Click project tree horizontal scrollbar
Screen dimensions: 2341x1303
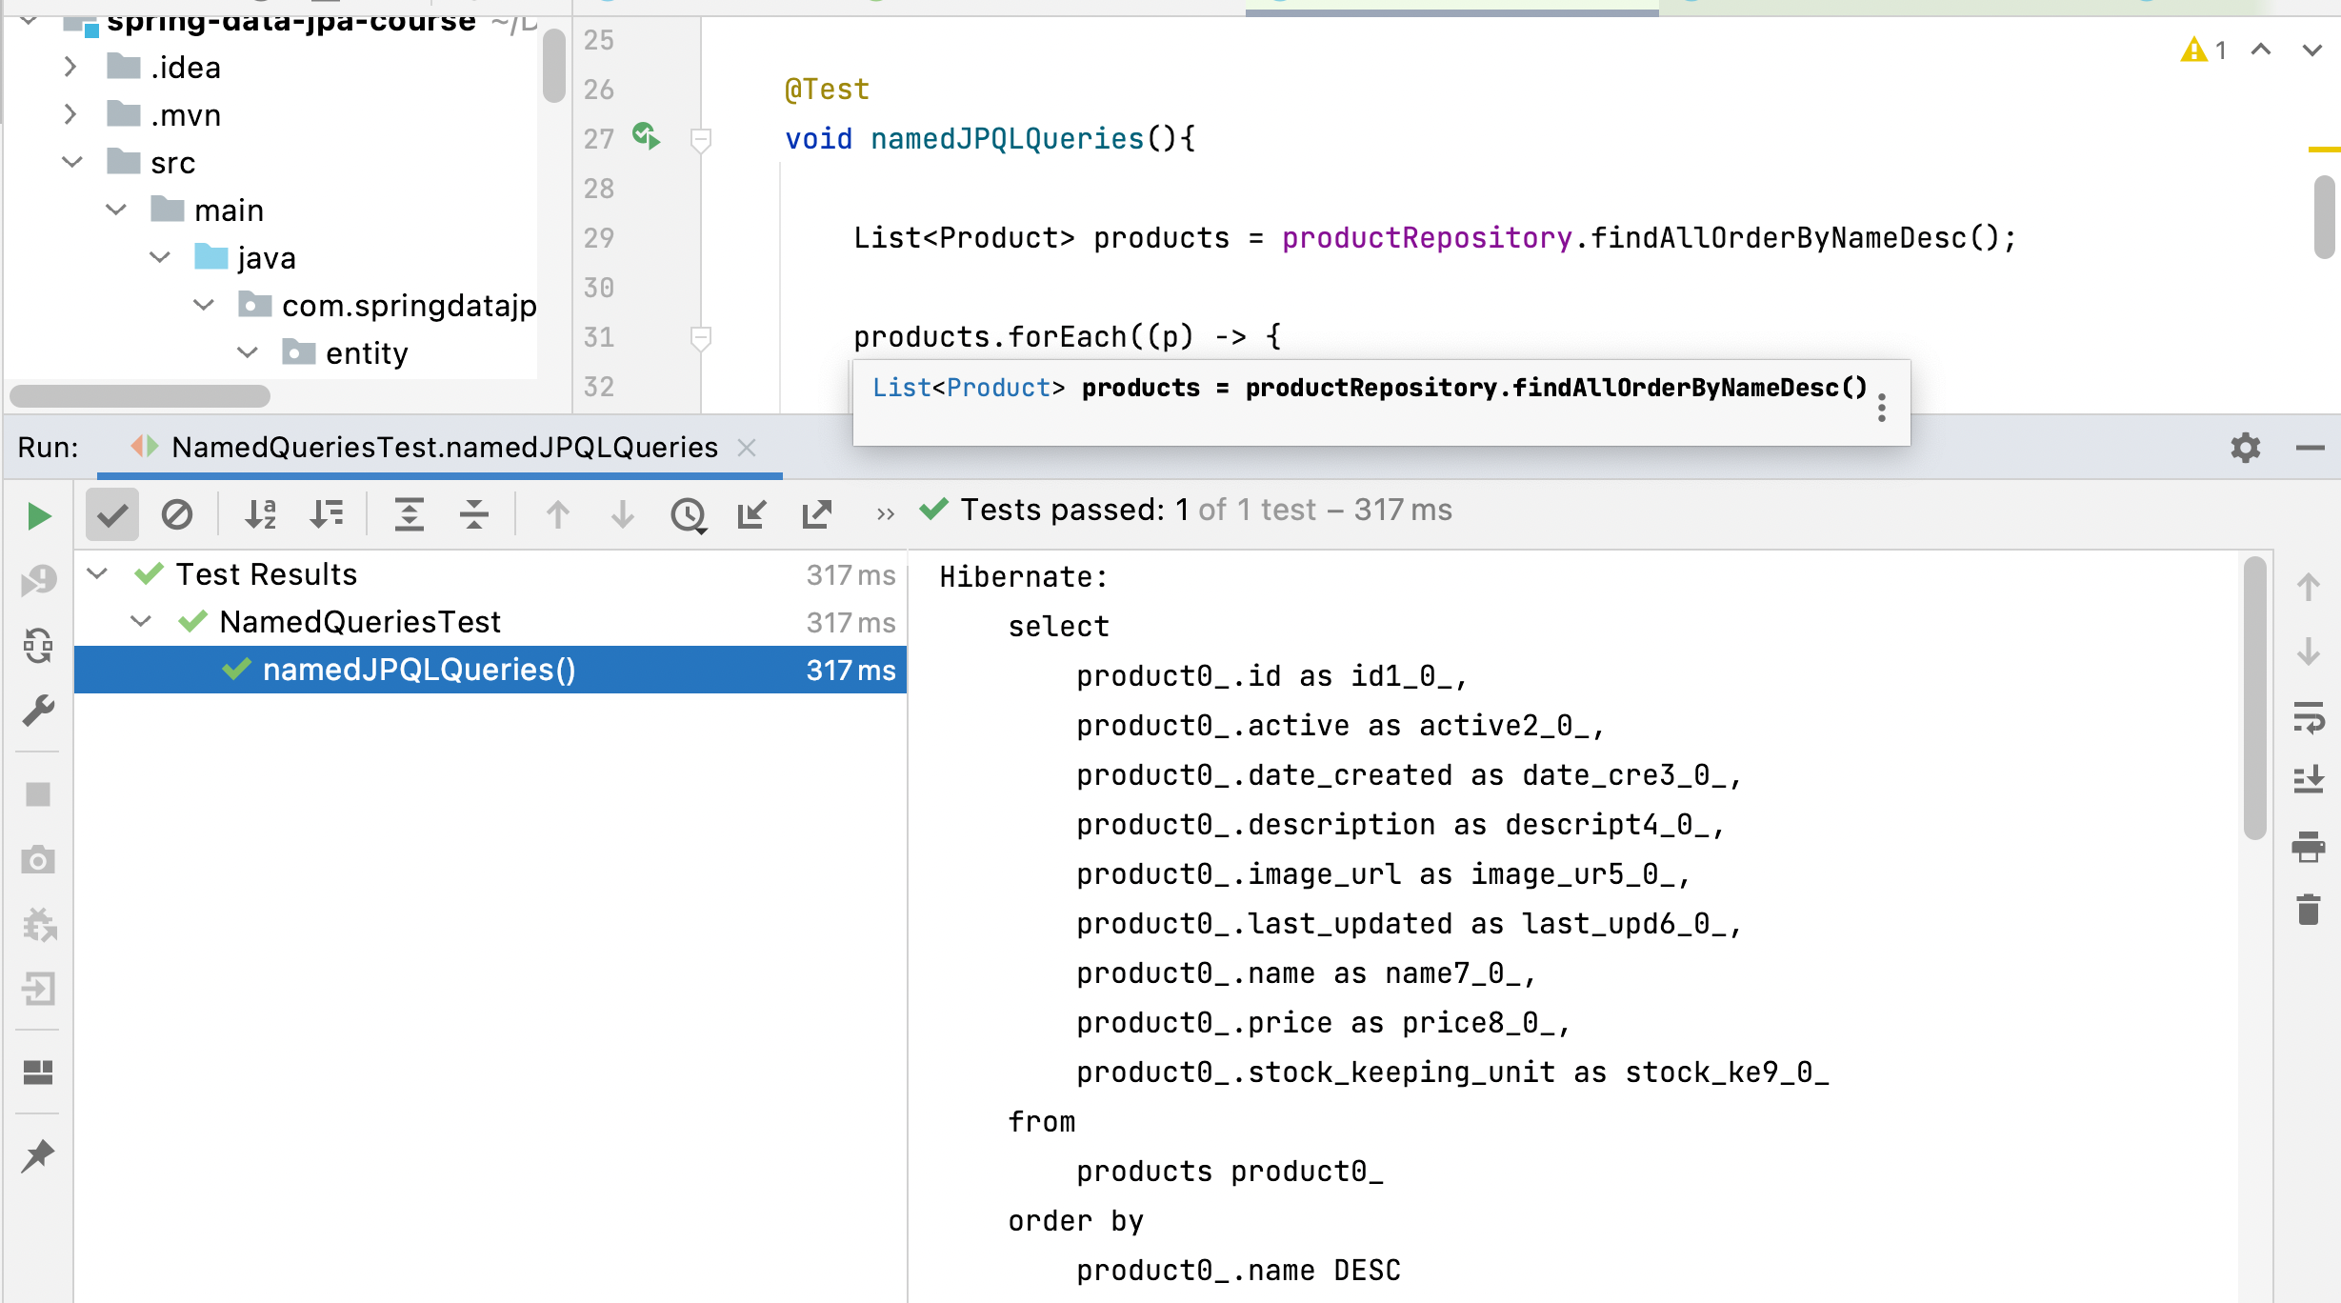(140, 394)
